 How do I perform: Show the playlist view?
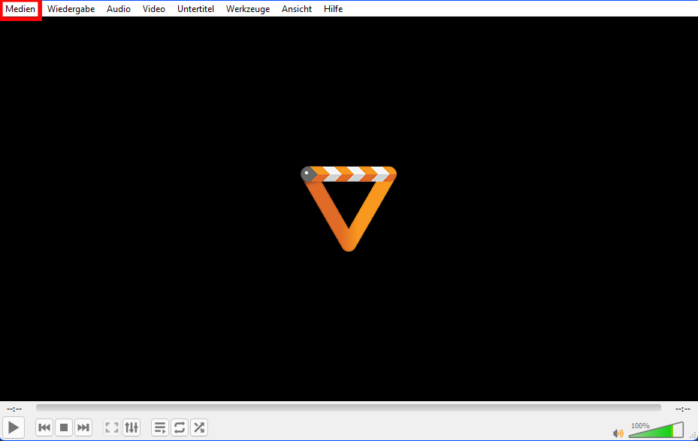tap(160, 427)
